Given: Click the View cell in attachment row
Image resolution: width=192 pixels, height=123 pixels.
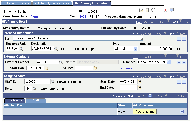Looking at the screenshot, I should 121,112.
